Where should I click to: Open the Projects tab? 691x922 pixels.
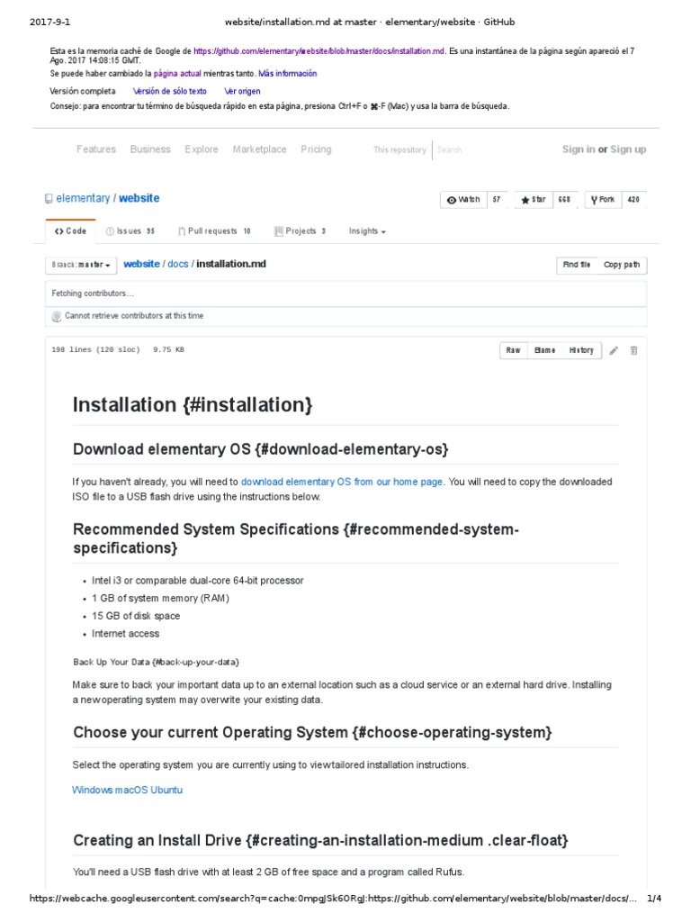(x=300, y=231)
